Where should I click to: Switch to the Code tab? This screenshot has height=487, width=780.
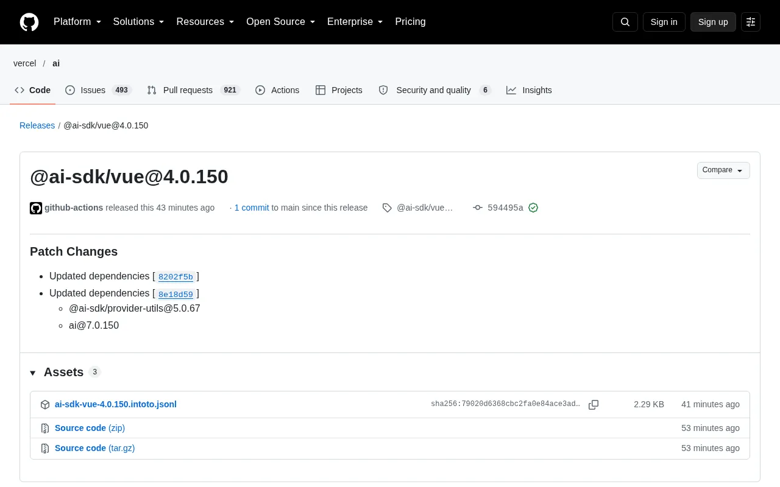pyautogui.click(x=33, y=90)
